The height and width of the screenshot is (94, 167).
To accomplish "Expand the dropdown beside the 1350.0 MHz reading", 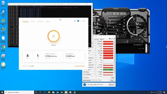I will point(95,44).
